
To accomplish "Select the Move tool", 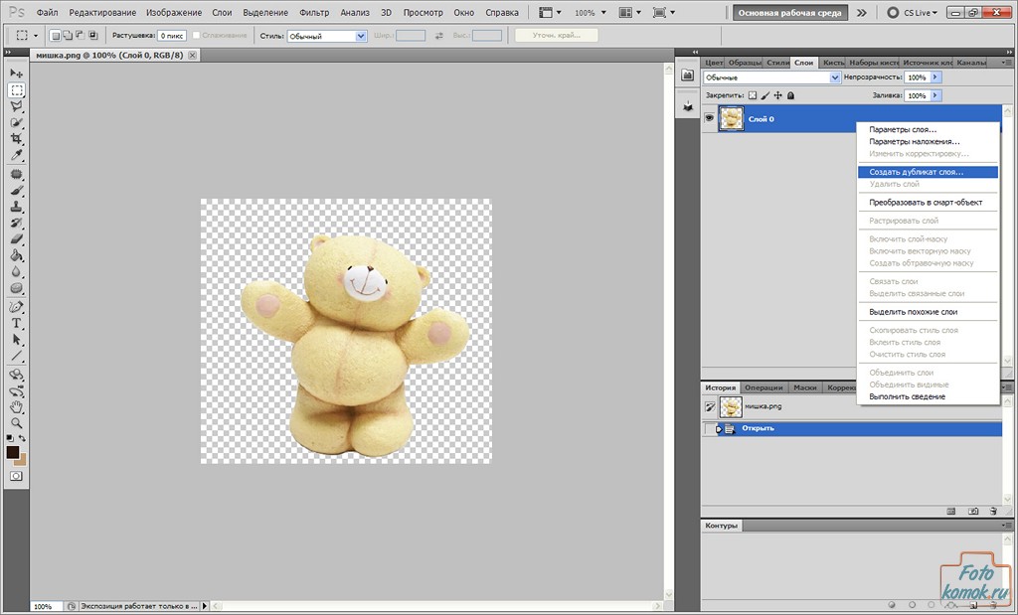I will pyautogui.click(x=17, y=74).
